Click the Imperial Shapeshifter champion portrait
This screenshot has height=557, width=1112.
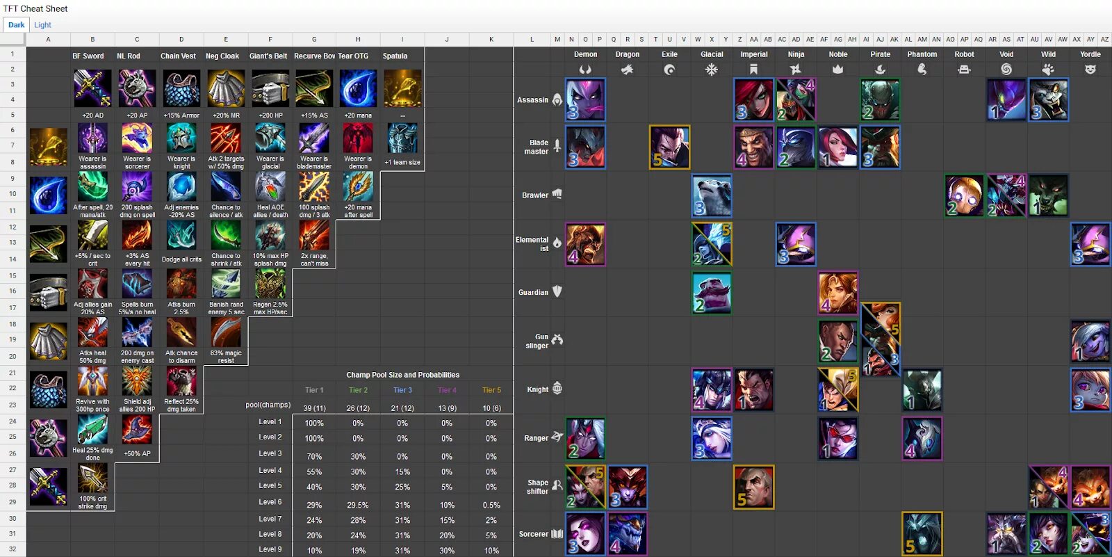pos(753,487)
